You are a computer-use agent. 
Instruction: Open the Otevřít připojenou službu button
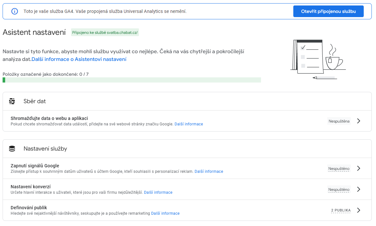tap(328, 11)
